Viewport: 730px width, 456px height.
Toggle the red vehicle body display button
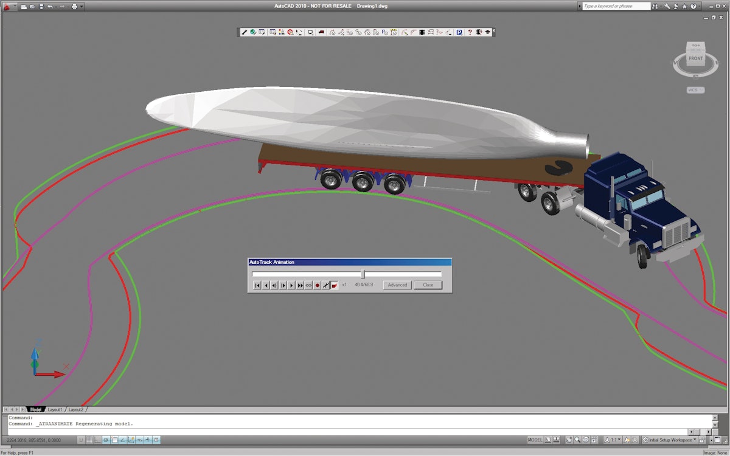335,285
